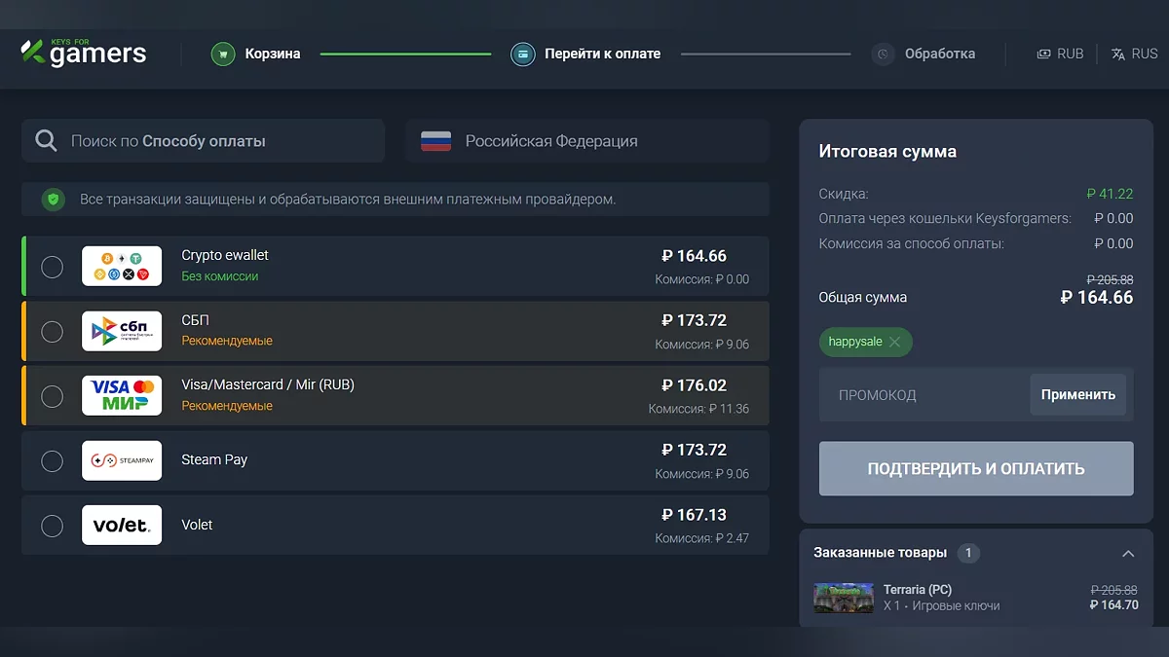
Task: Remove the happysale promo code tag
Action: pos(894,342)
